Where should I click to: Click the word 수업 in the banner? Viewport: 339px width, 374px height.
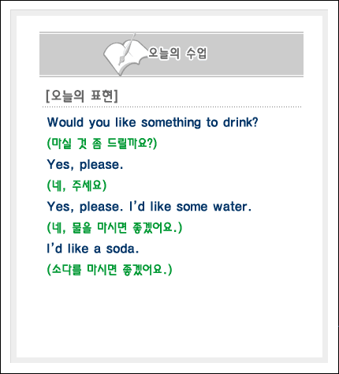click(x=196, y=54)
